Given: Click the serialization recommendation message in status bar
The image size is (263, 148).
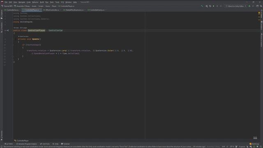Looking at the screenshot, I should click(104, 147).
